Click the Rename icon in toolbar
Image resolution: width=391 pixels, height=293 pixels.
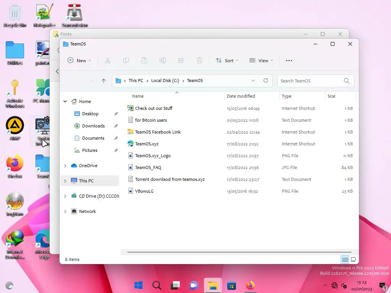[x=163, y=60]
